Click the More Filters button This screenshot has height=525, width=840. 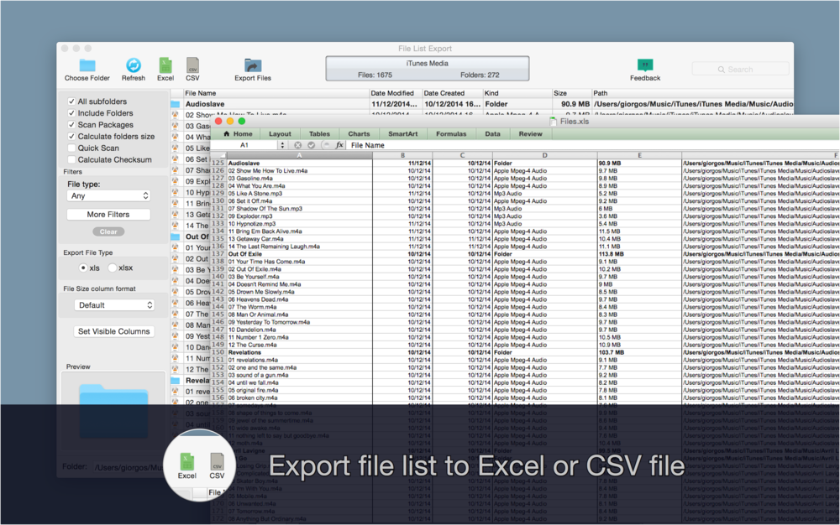108,213
